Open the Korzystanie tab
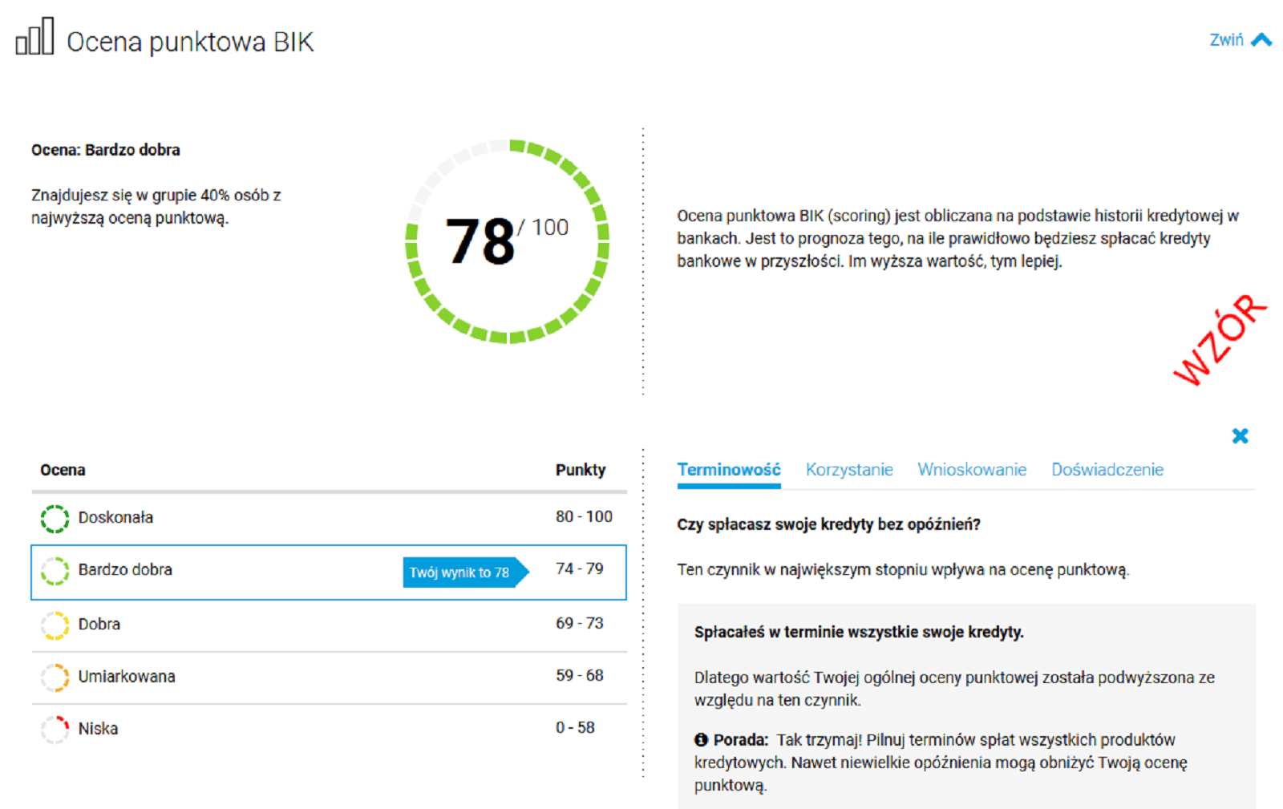This screenshot has height=809, width=1283. pyautogui.click(x=849, y=470)
